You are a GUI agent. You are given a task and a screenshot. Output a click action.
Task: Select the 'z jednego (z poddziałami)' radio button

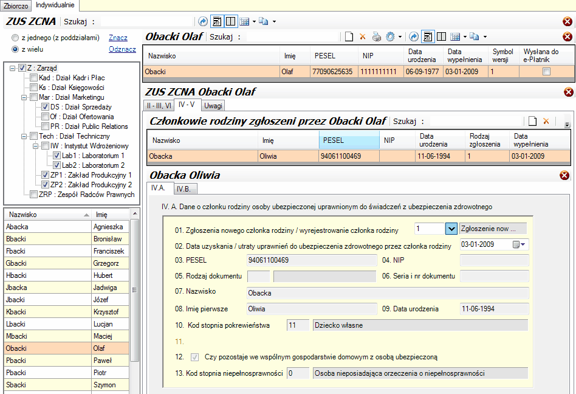15,38
